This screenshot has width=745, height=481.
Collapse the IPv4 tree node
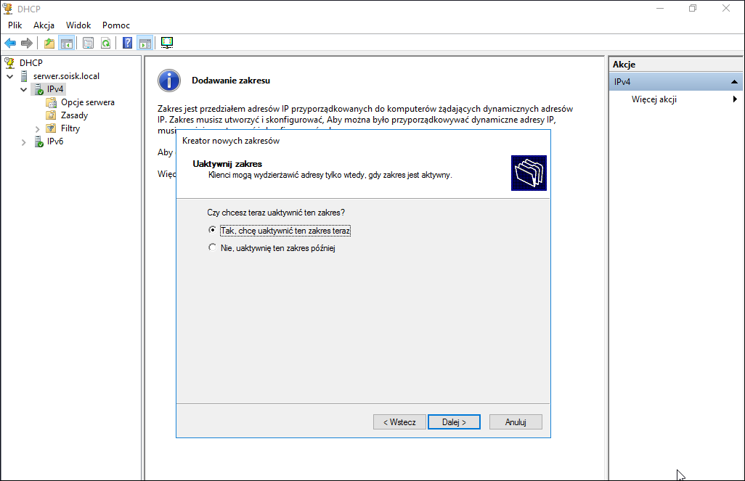pyautogui.click(x=24, y=89)
